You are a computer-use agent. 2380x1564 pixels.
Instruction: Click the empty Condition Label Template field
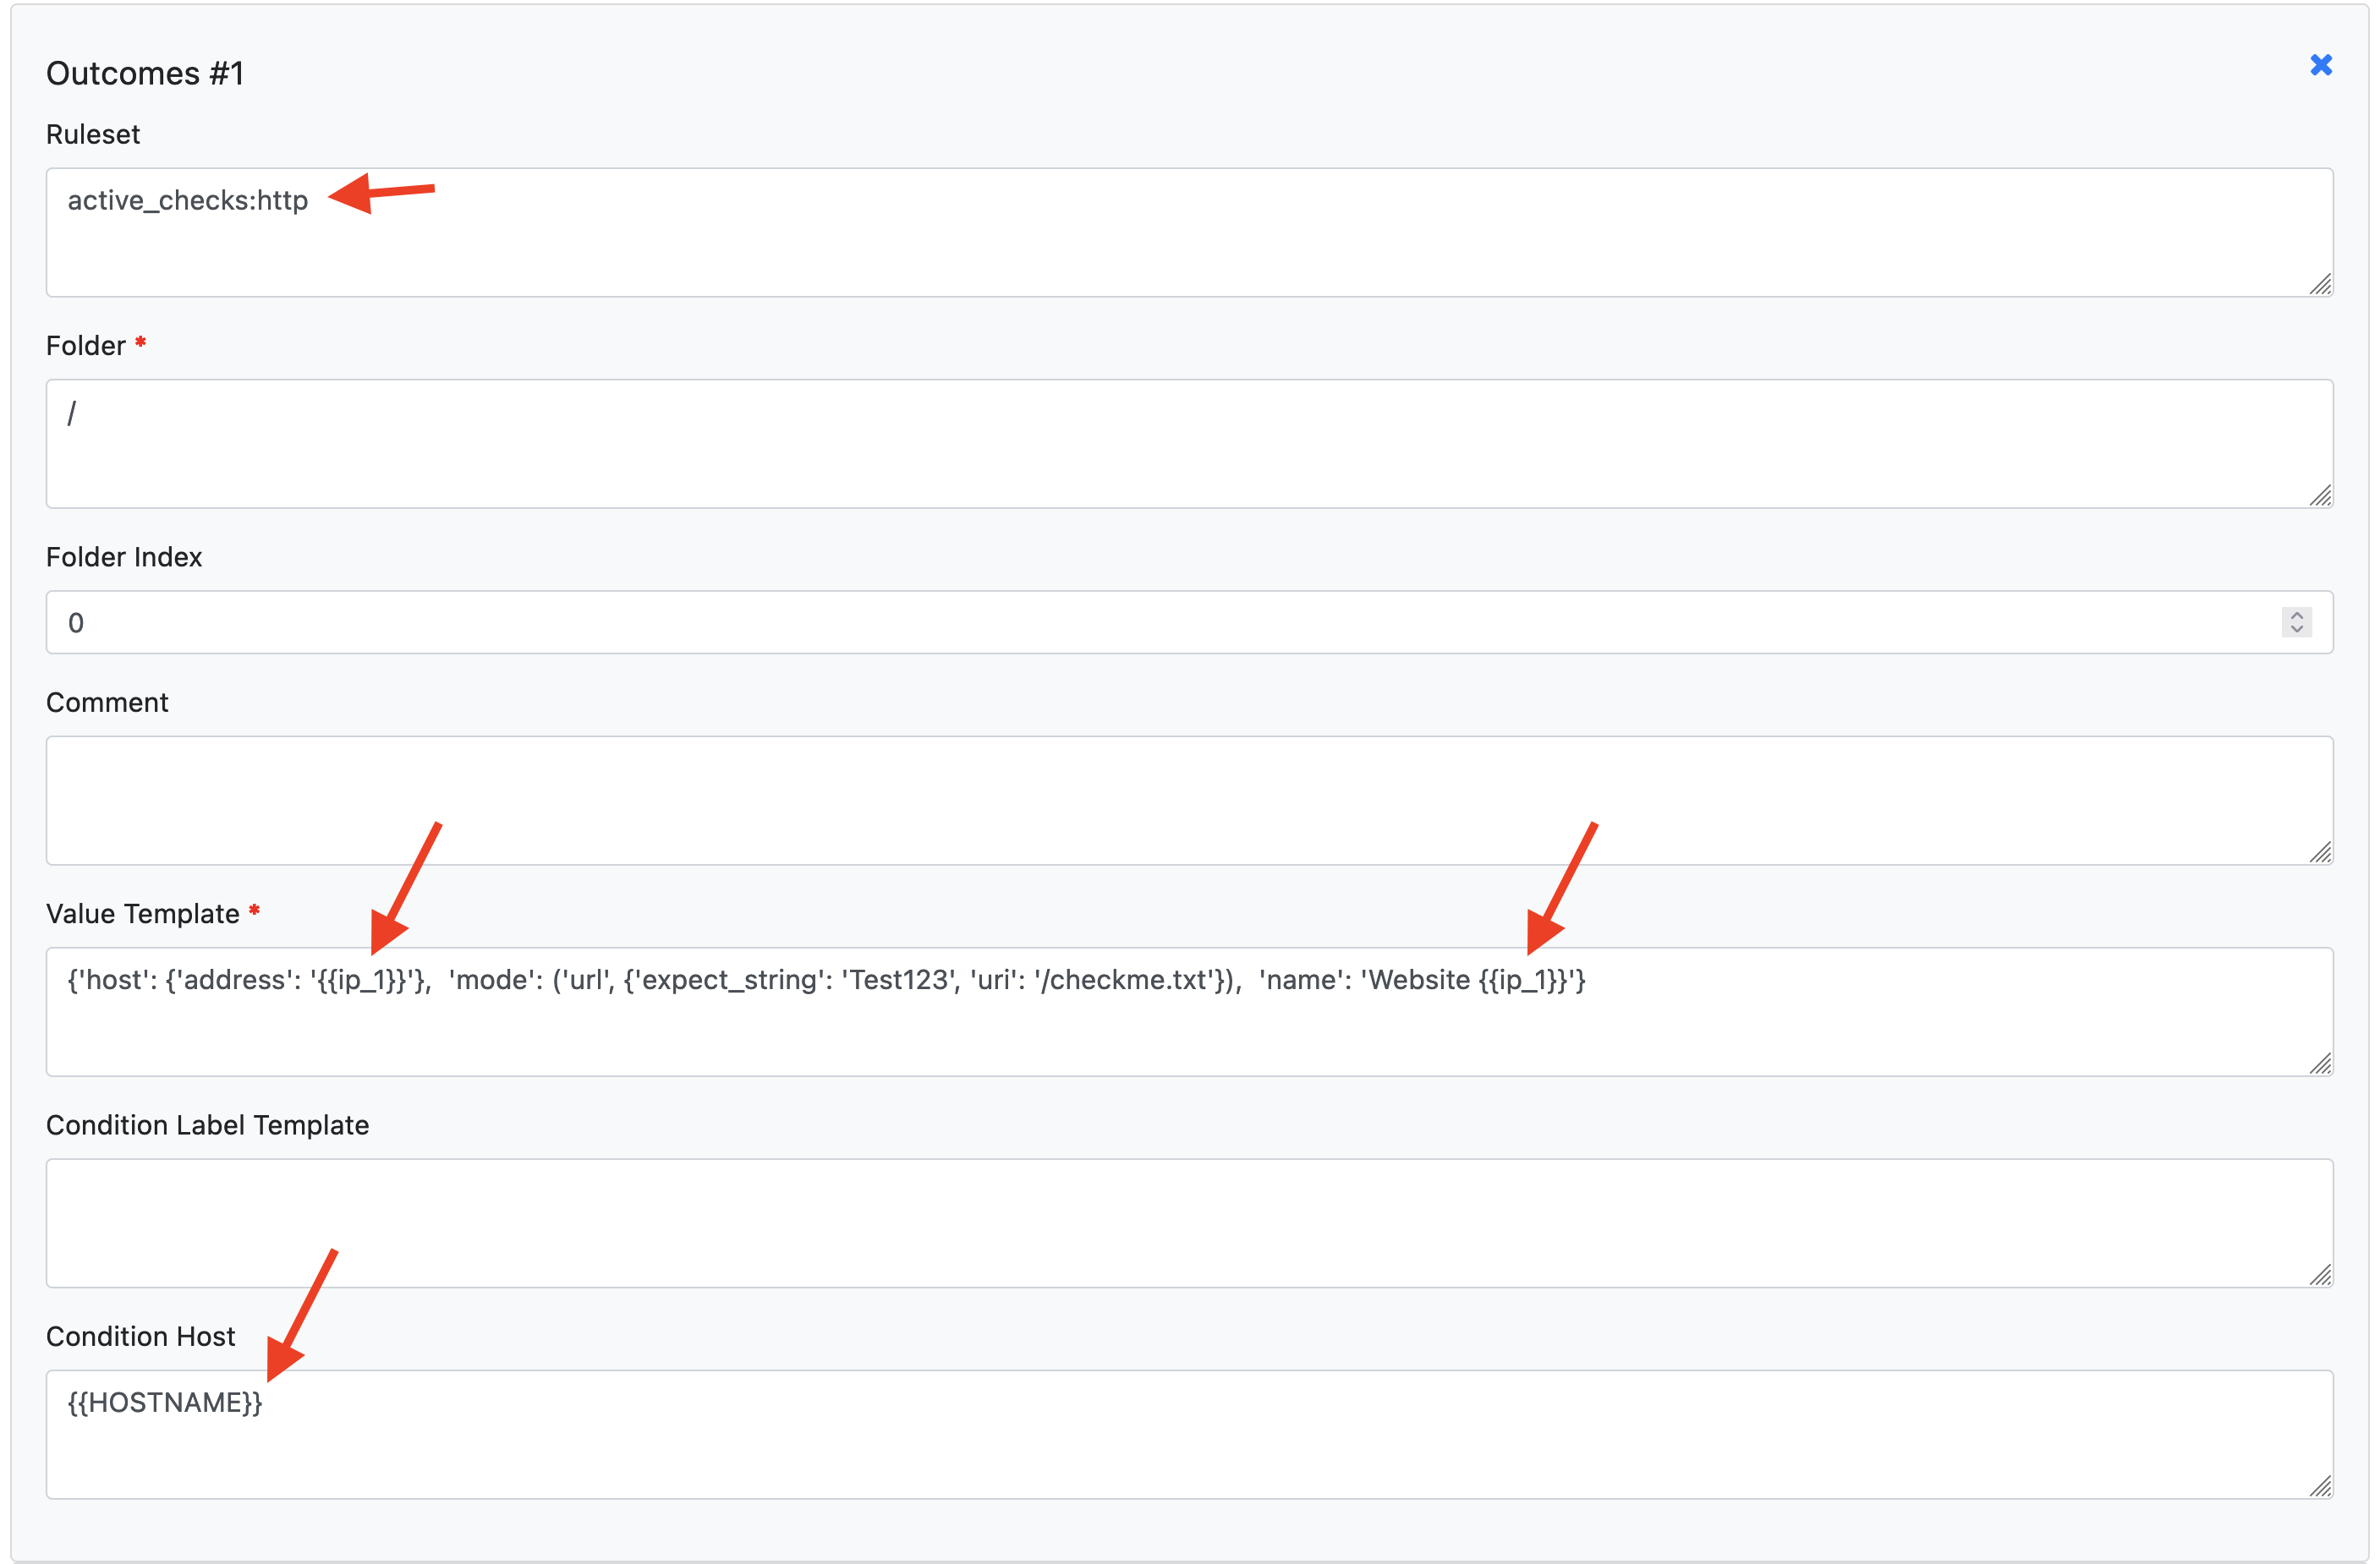point(1188,1222)
